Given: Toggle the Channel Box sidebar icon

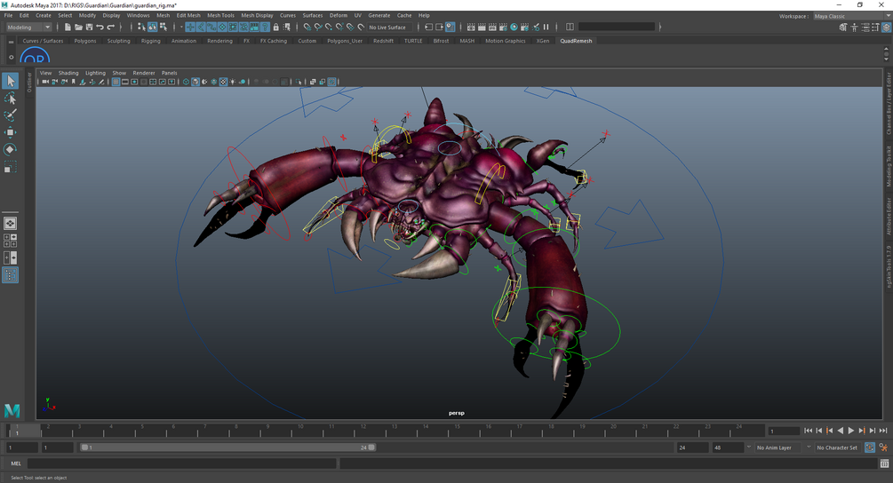Looking at the screenshot, I should [885, 28].
